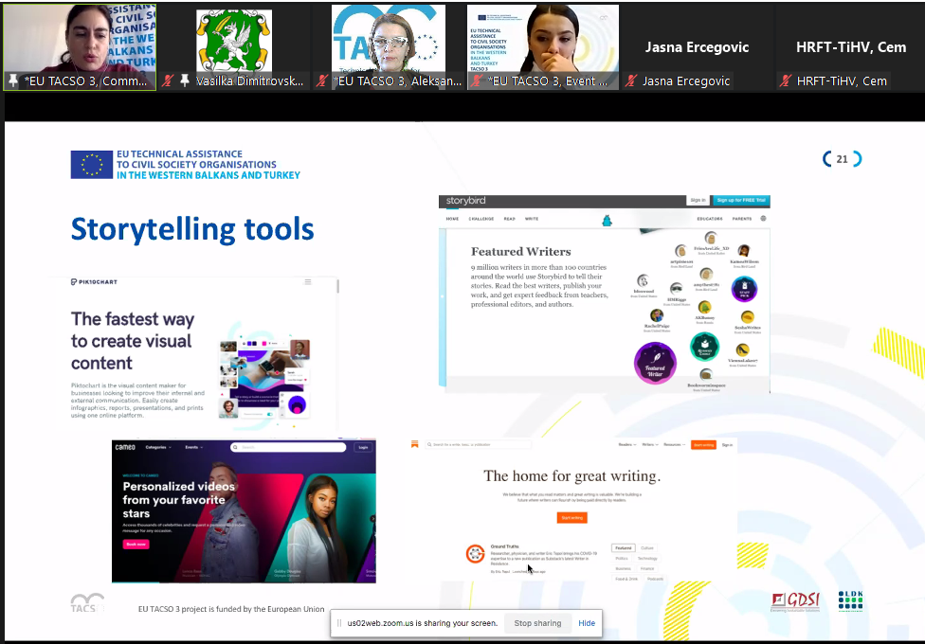The image size is (925, 644).
Task: Click the Storybird globe language icon
Action: click(763, 218)
